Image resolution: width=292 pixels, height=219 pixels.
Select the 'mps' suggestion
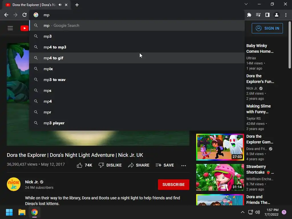[137, 90]
